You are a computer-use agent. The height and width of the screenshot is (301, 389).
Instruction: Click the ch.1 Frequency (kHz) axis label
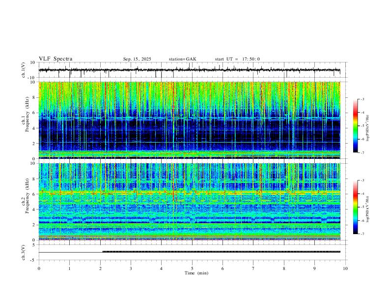point(26,115)
